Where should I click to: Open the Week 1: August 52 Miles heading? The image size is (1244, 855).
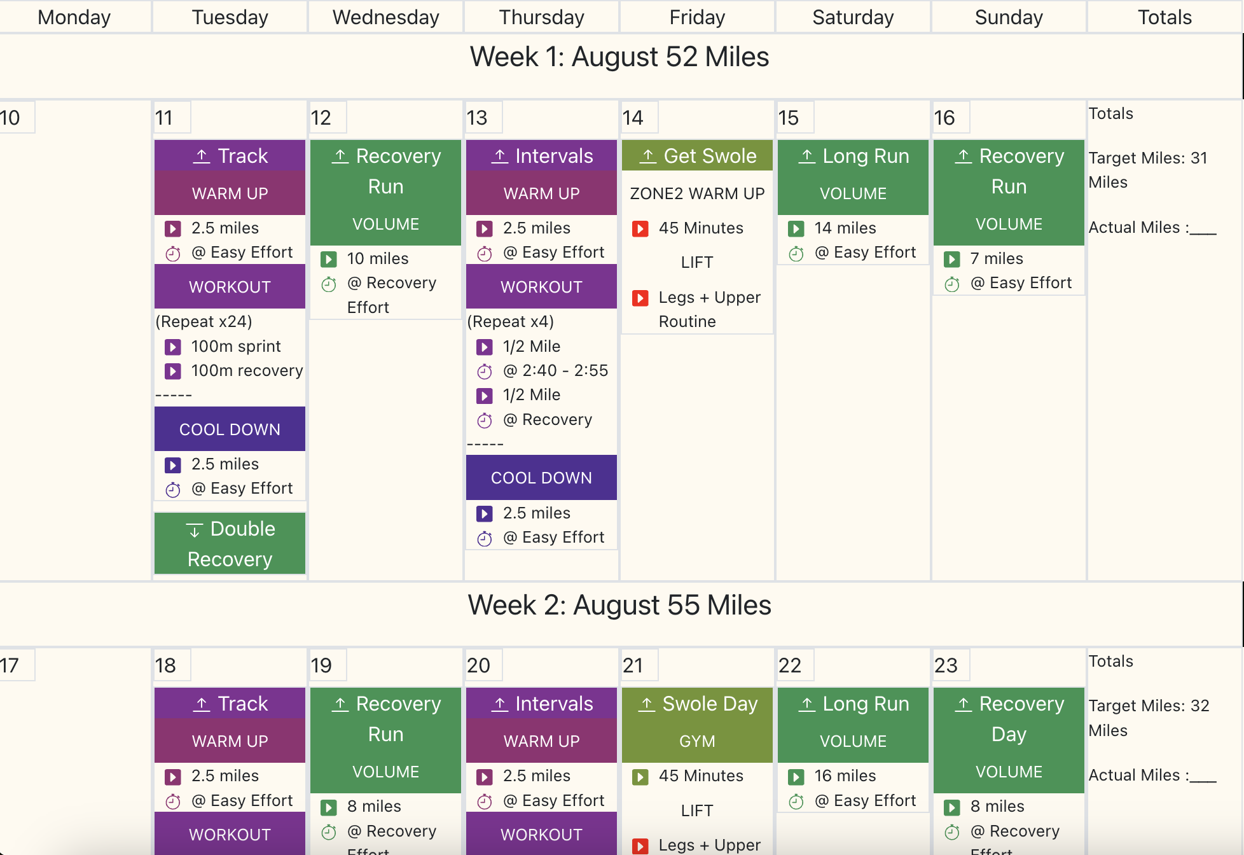point(619,57)
